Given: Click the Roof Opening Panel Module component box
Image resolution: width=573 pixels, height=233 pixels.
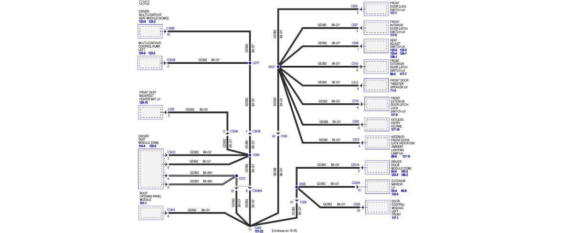Looking at the screenshot, I should coord(151,213).
